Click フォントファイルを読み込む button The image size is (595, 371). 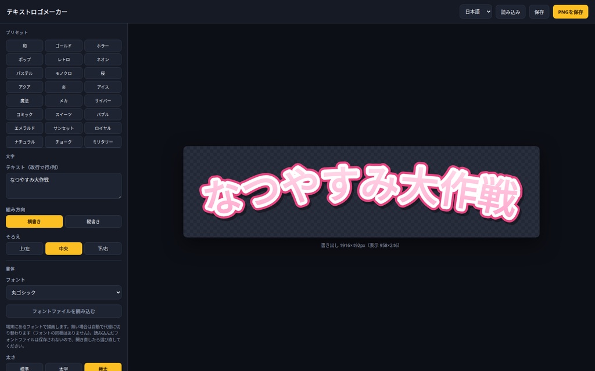64,311
